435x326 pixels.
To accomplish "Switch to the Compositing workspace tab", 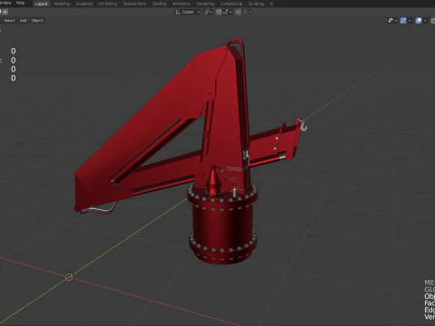I will 231,4.
